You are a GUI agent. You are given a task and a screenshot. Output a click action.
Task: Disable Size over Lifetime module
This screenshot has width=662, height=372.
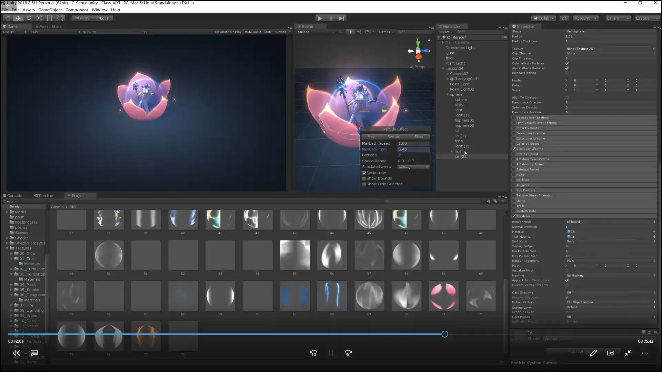pos(514,149)
